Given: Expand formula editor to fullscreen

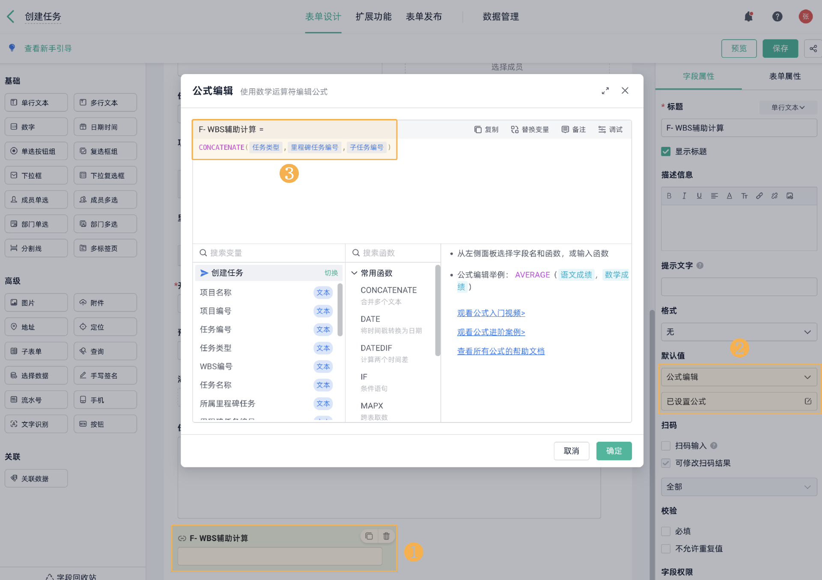Looking at the screenshot, I should [605, 91].
